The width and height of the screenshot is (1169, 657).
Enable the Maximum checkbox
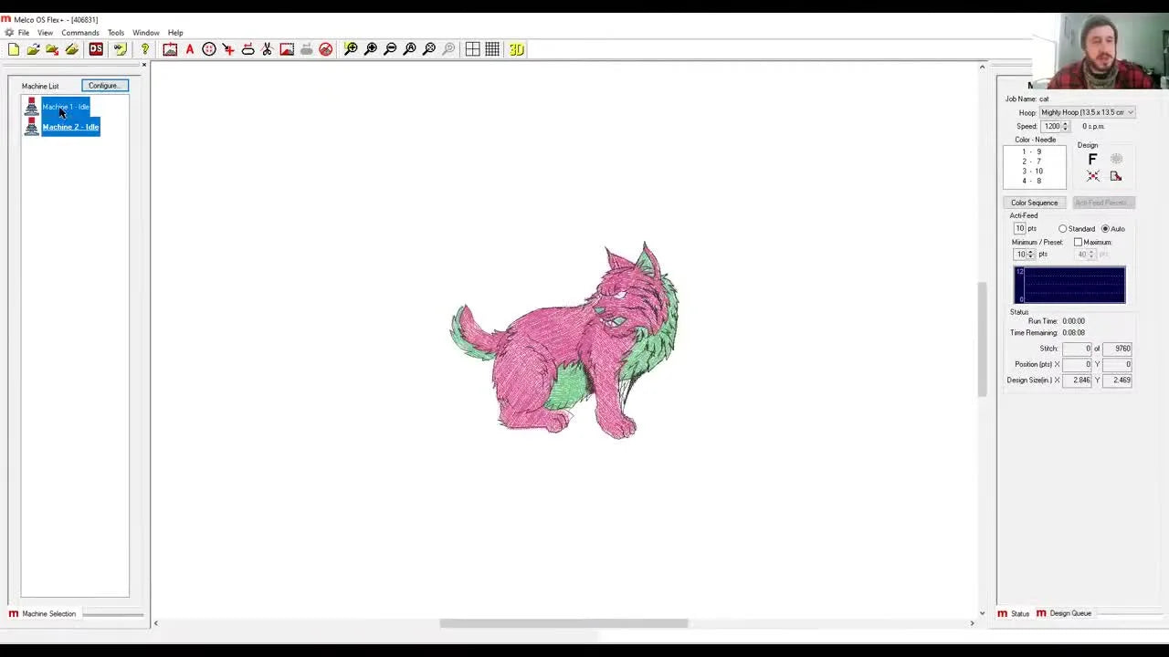pyautogui.click(x=1079, y=243)
